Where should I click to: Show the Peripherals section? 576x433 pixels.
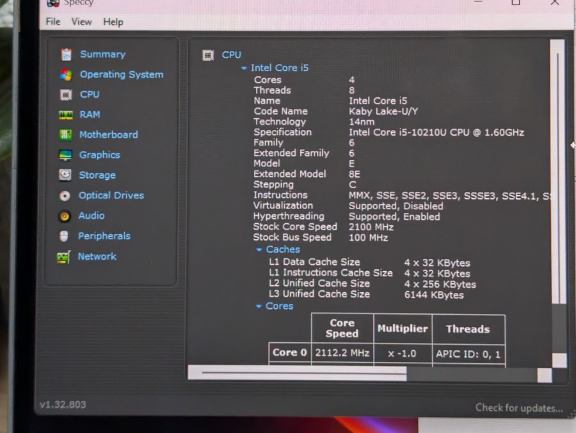point(104,236)
